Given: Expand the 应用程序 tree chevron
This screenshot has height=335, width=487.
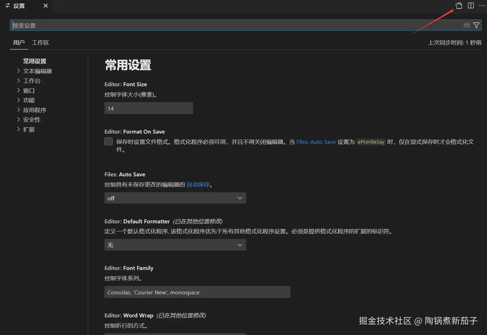Looking at the screenshot, I should 18,110.
